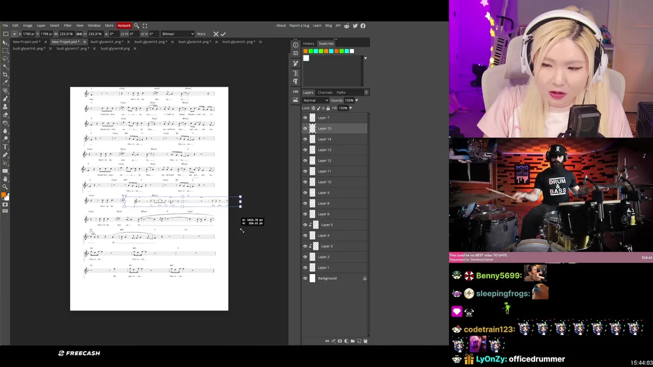Open the Brush settings side panel
The height and width of the screenshot is (367, 653).
(x=295, y=63)
